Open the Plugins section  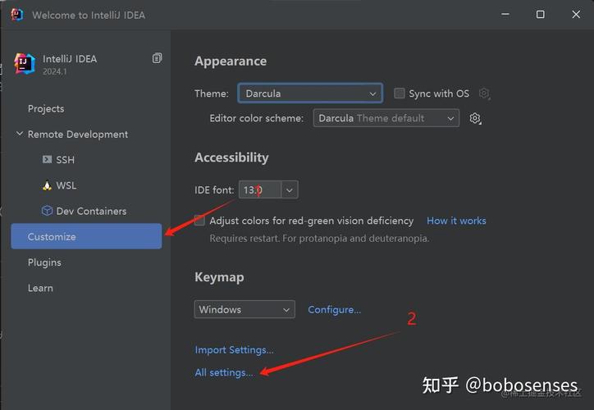(44, 262)
